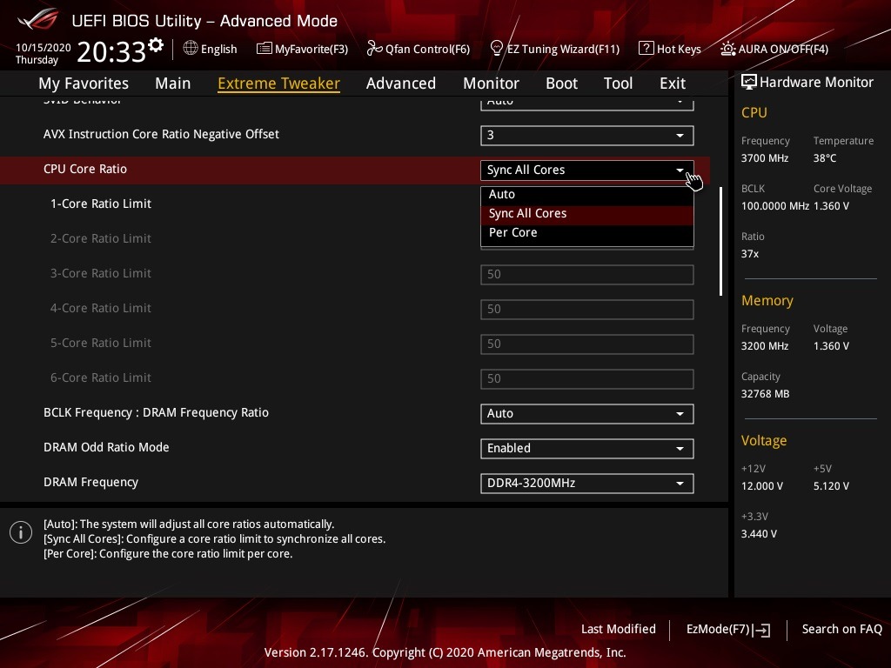
Task: Open the Main tab
Action: point(173,83)
